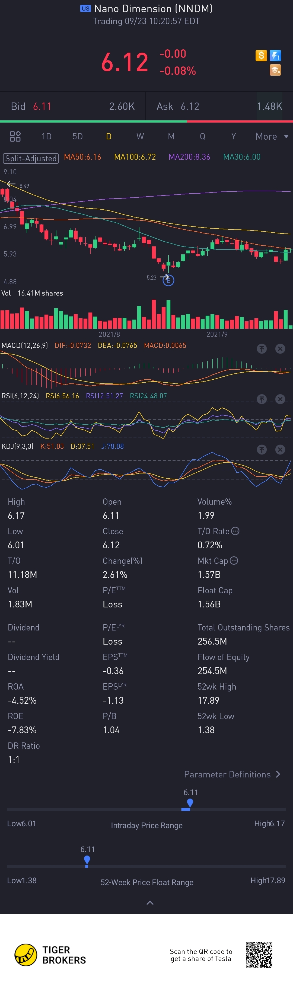Tap the QR code image
This screenshot has width=293, height=996.
[259, 955]
